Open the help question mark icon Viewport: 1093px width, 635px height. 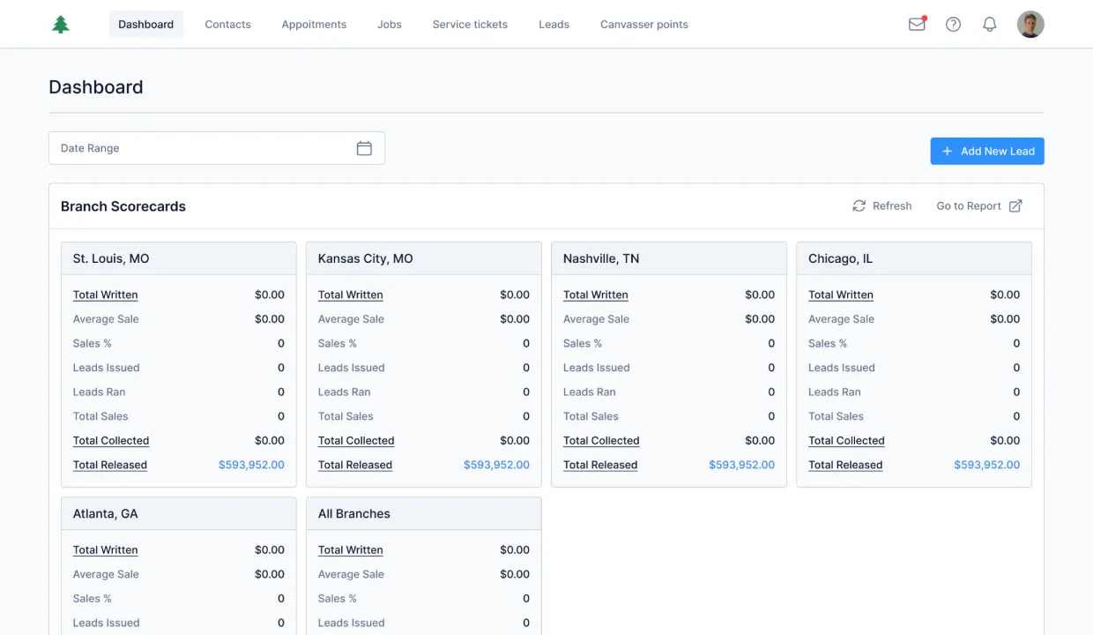click(x=953, y=25)
